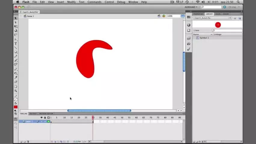Screen dimensions: 256x144
Task: Switch to the Motion Editor tab
Action: click(x=46, y=114)
